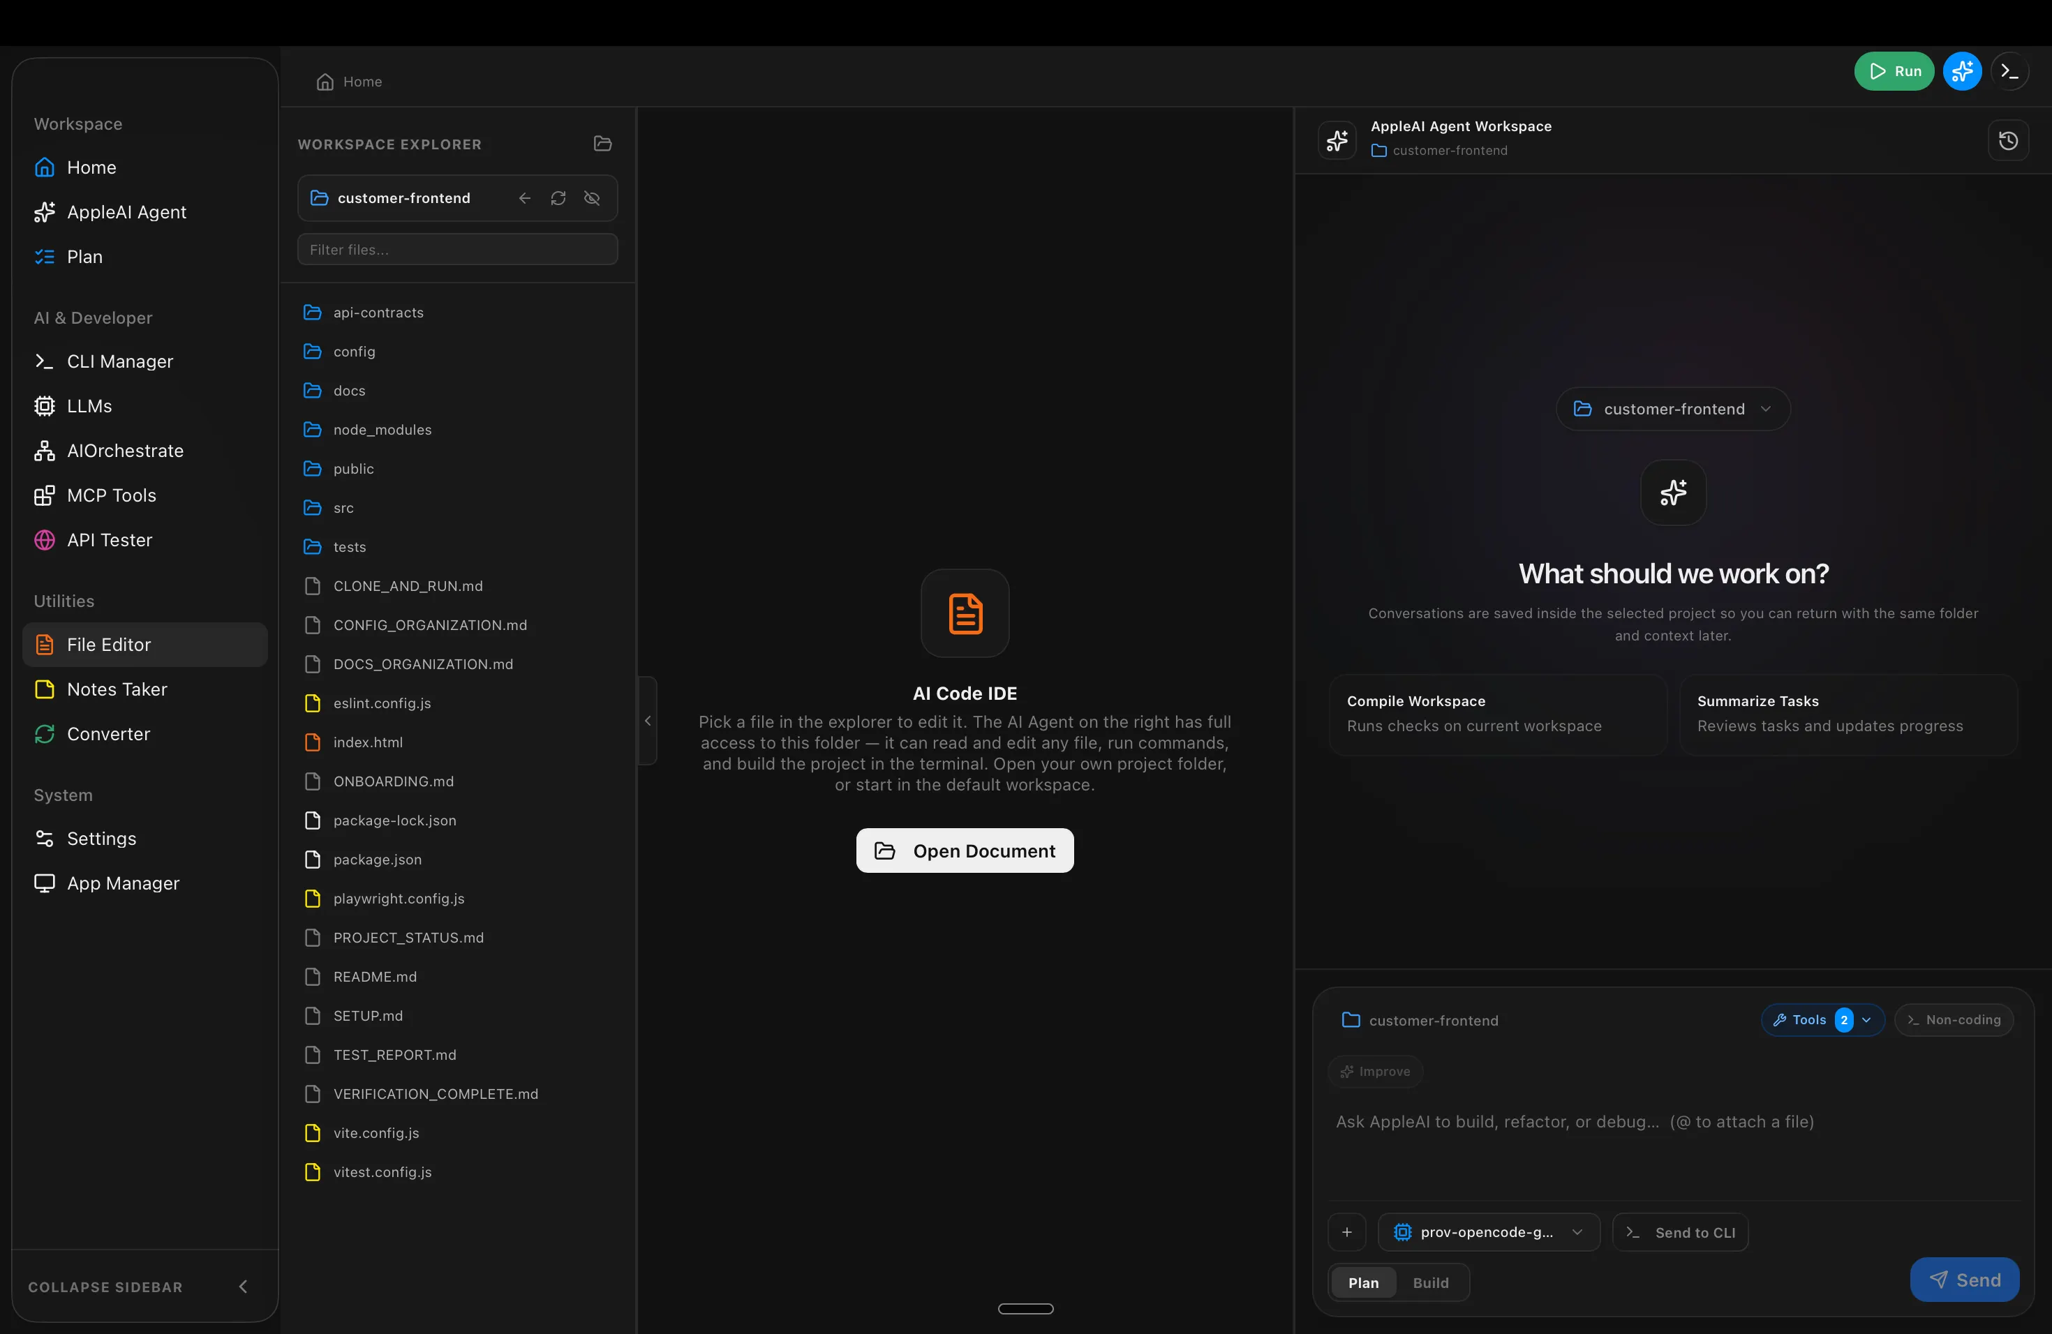Toggle the Non-coding mode
The image size is (2052, 1334).
tap(1954, 1020)
